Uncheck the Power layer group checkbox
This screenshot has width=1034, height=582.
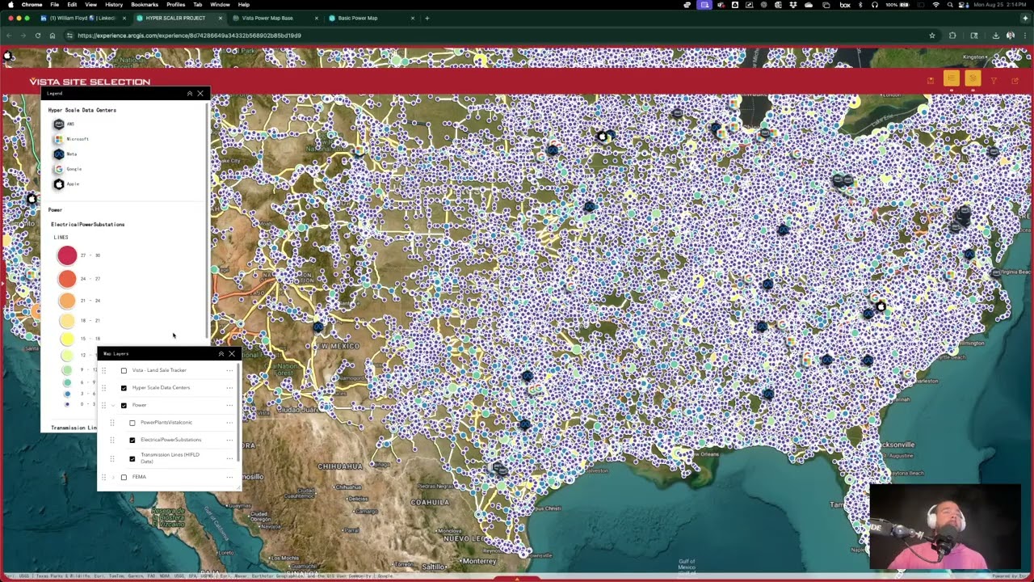pos(124,406)
